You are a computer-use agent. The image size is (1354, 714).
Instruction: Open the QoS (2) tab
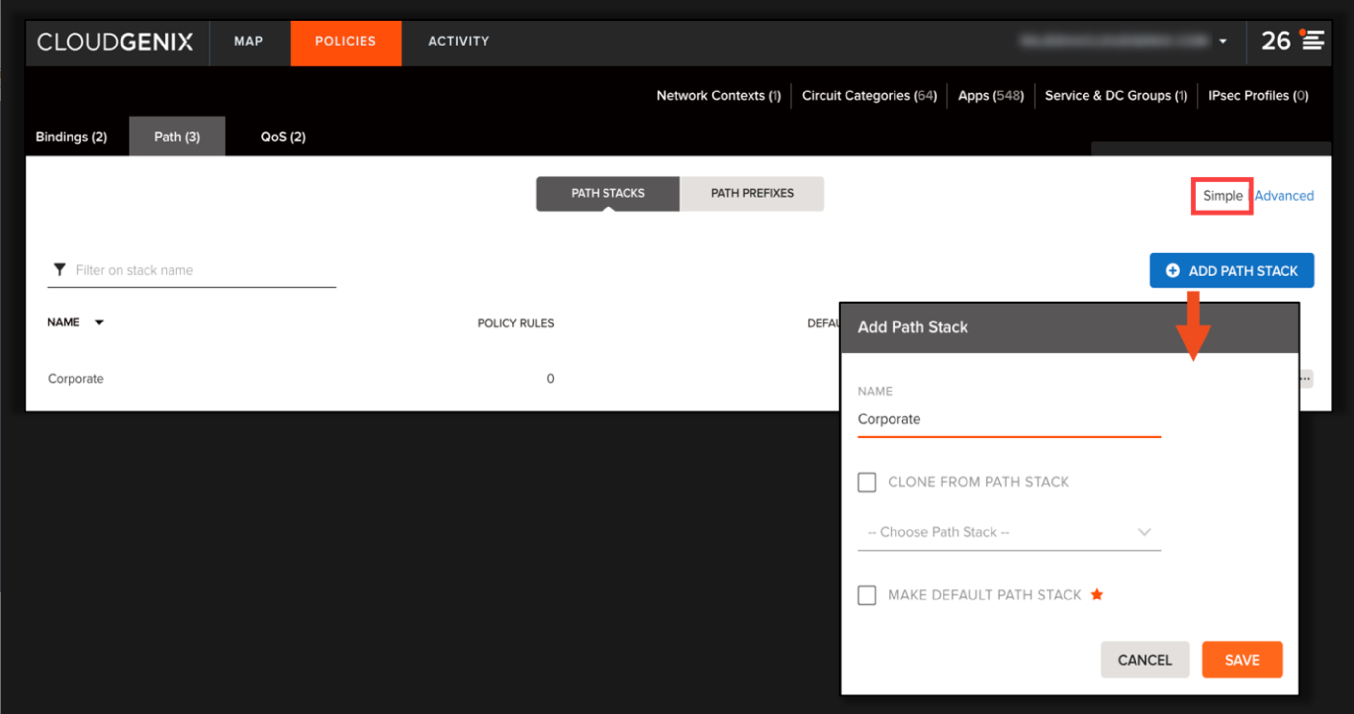[x=283, y=137]
